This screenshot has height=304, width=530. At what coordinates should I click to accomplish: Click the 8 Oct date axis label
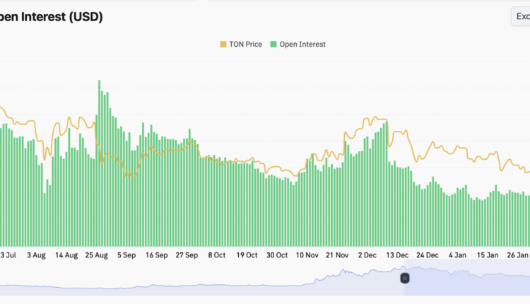point(216,255)
